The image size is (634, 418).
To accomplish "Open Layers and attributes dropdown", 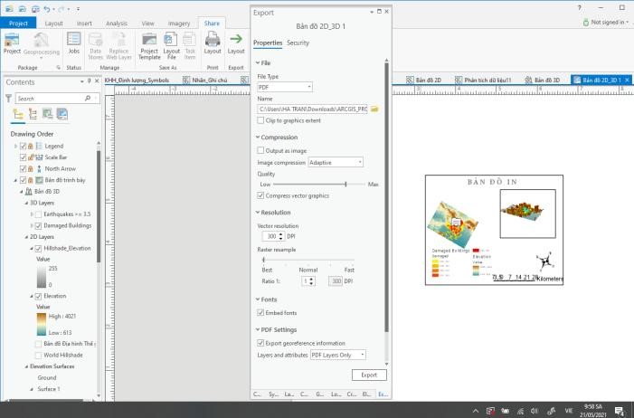I will pyautogui.click(x=338, y=355).
